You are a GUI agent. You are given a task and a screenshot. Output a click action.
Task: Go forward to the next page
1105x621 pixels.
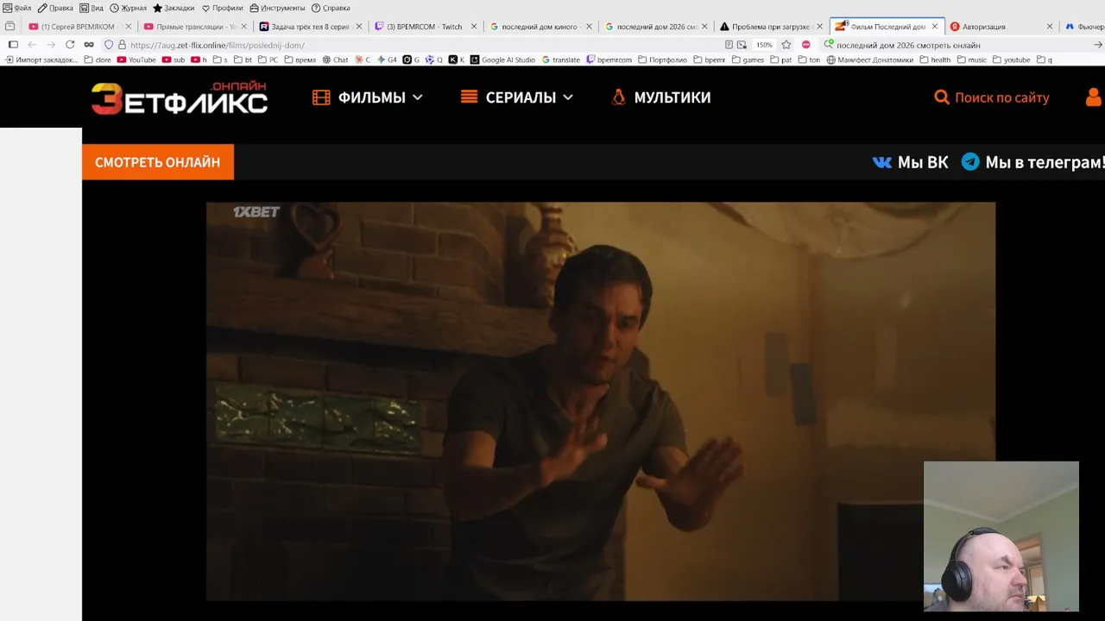click(51, 45)
